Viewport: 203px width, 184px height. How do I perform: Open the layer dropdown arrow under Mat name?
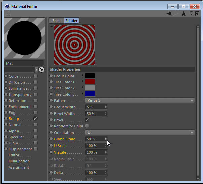pyautogui.click(x=36, y=70)
